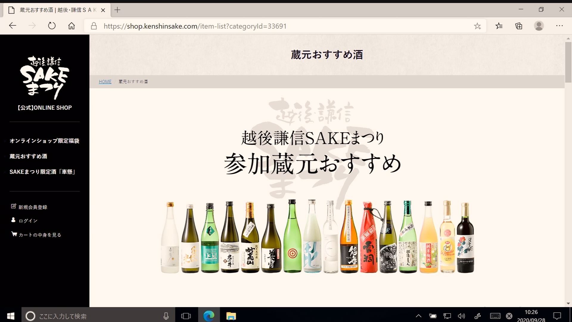Reload the page with the refresh icon
Viewport: 572px width, 322px height.
tap(52, 26)
